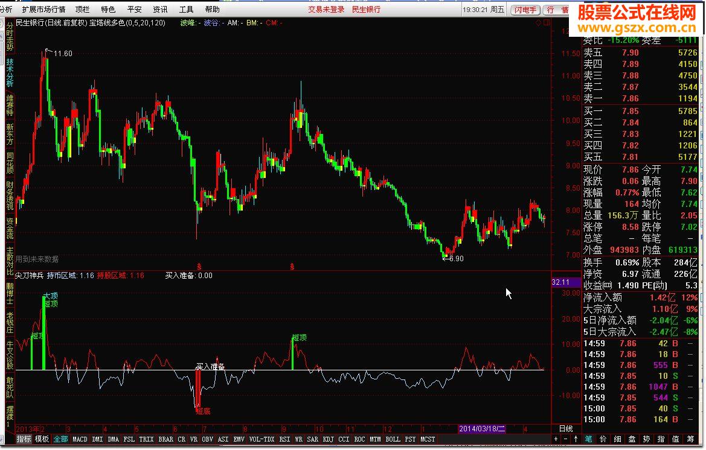Apply the FSL indicator
The height and width of the screenshot is (450, 706).
pos(129,439)
